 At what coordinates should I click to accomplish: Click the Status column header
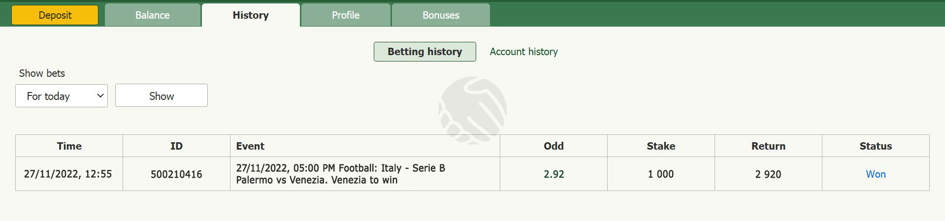pyautogui.click(x=876, y=146)
